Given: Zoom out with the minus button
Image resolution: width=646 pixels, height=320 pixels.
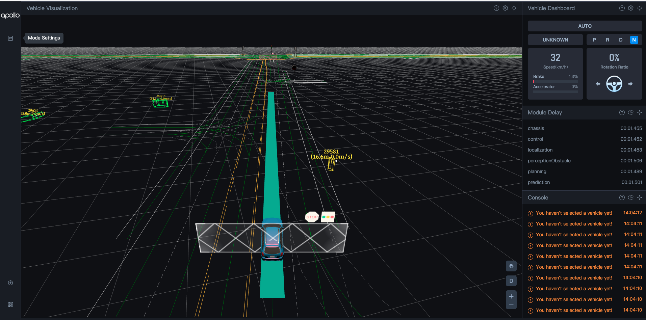Looking at the screenshot, I should pos(511,304).
